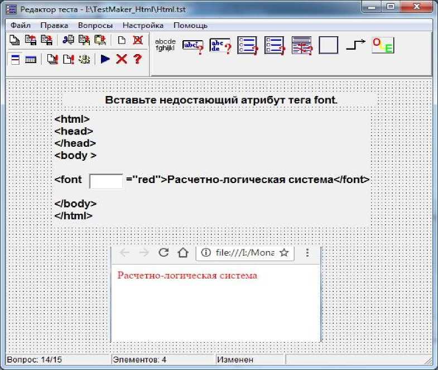
Task: Click the clipboard paste icon
Action: [x=100, y=40]
